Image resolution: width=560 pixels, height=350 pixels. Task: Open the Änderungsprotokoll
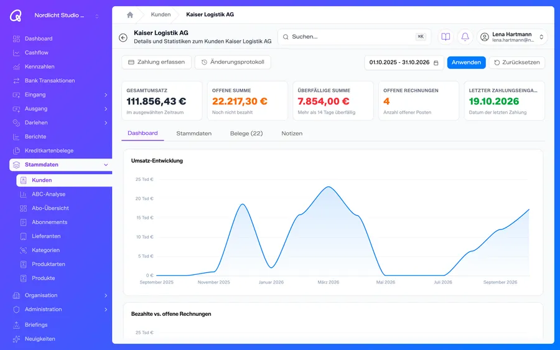pyautogui.click(x=233, y=62)
